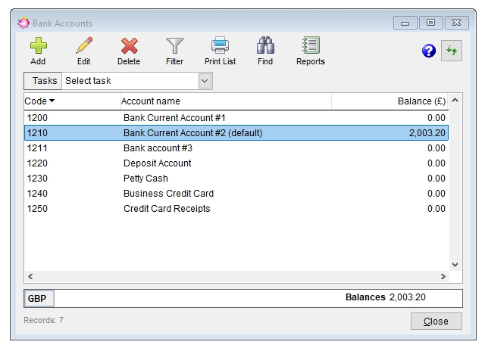Click code 1250 in the list
This screenshot has width=485, height=348.
point(37,209)
